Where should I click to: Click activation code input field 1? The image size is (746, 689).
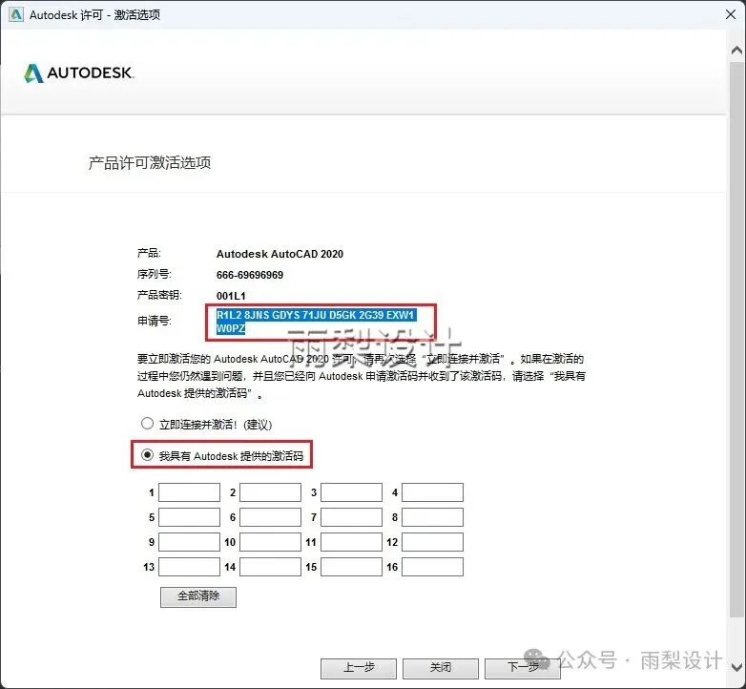pos(189,492)
